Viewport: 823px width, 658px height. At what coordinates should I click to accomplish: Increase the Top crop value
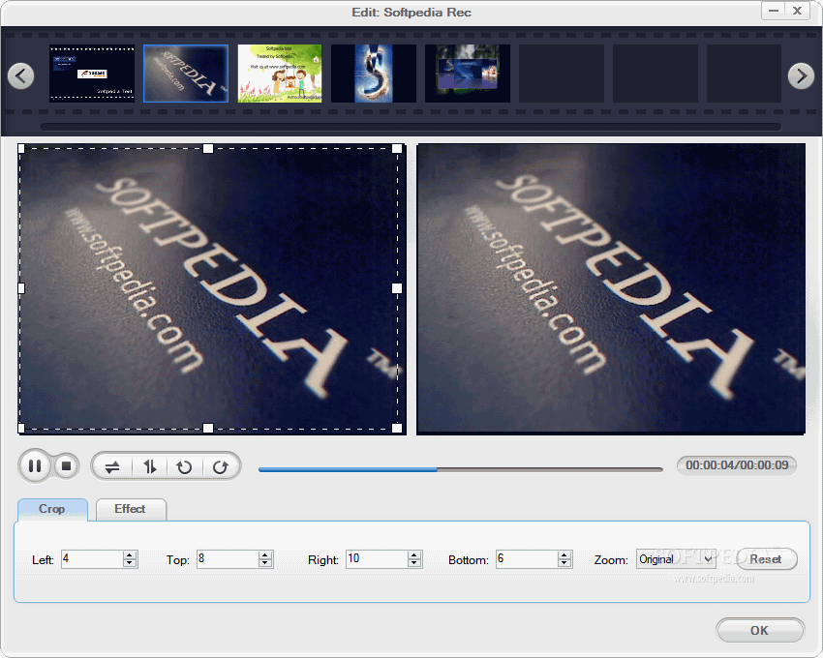click(x=265, y=555)
